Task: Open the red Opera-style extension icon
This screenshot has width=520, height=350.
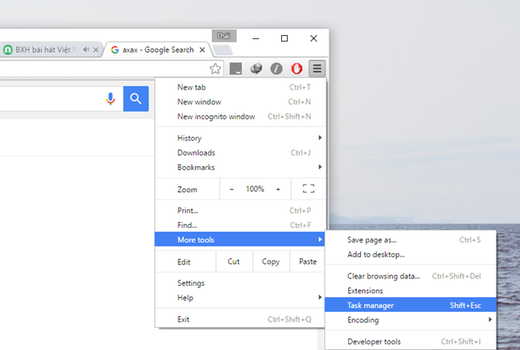Action: [297, 68]
